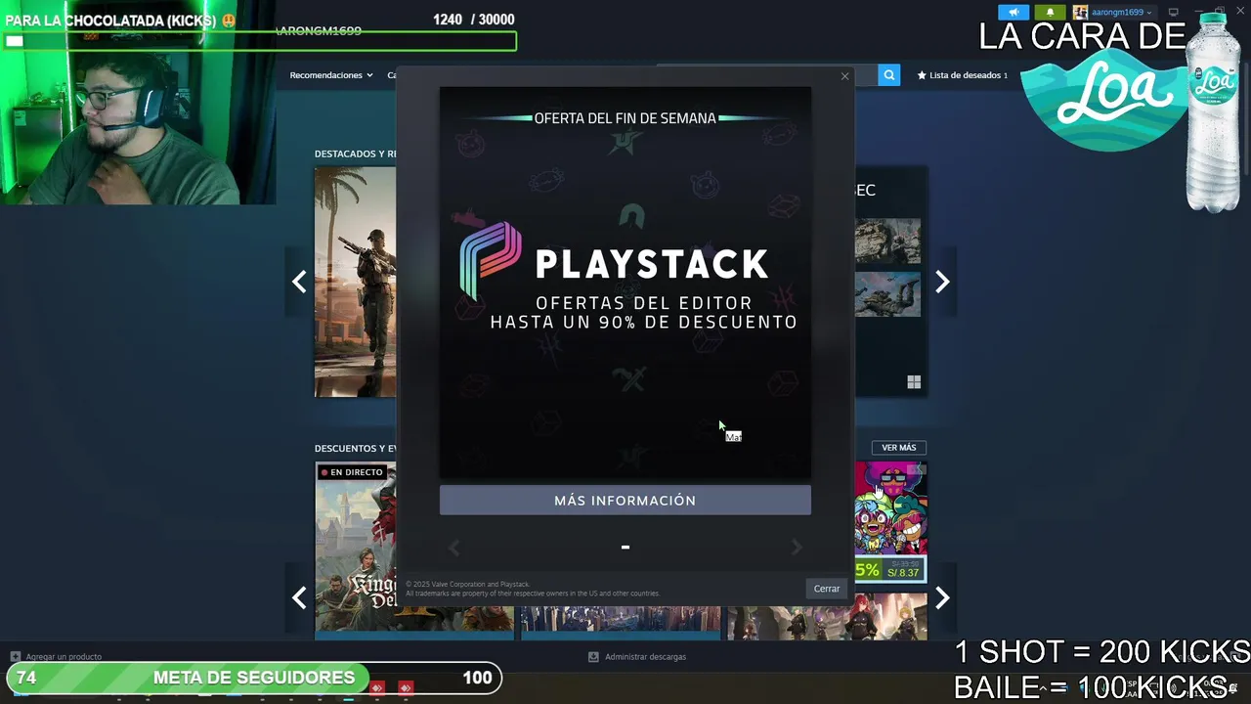Click the DESCUENTOS Y EV section heading
This screenshot has height=704, width=1251.
click(355, 448)
